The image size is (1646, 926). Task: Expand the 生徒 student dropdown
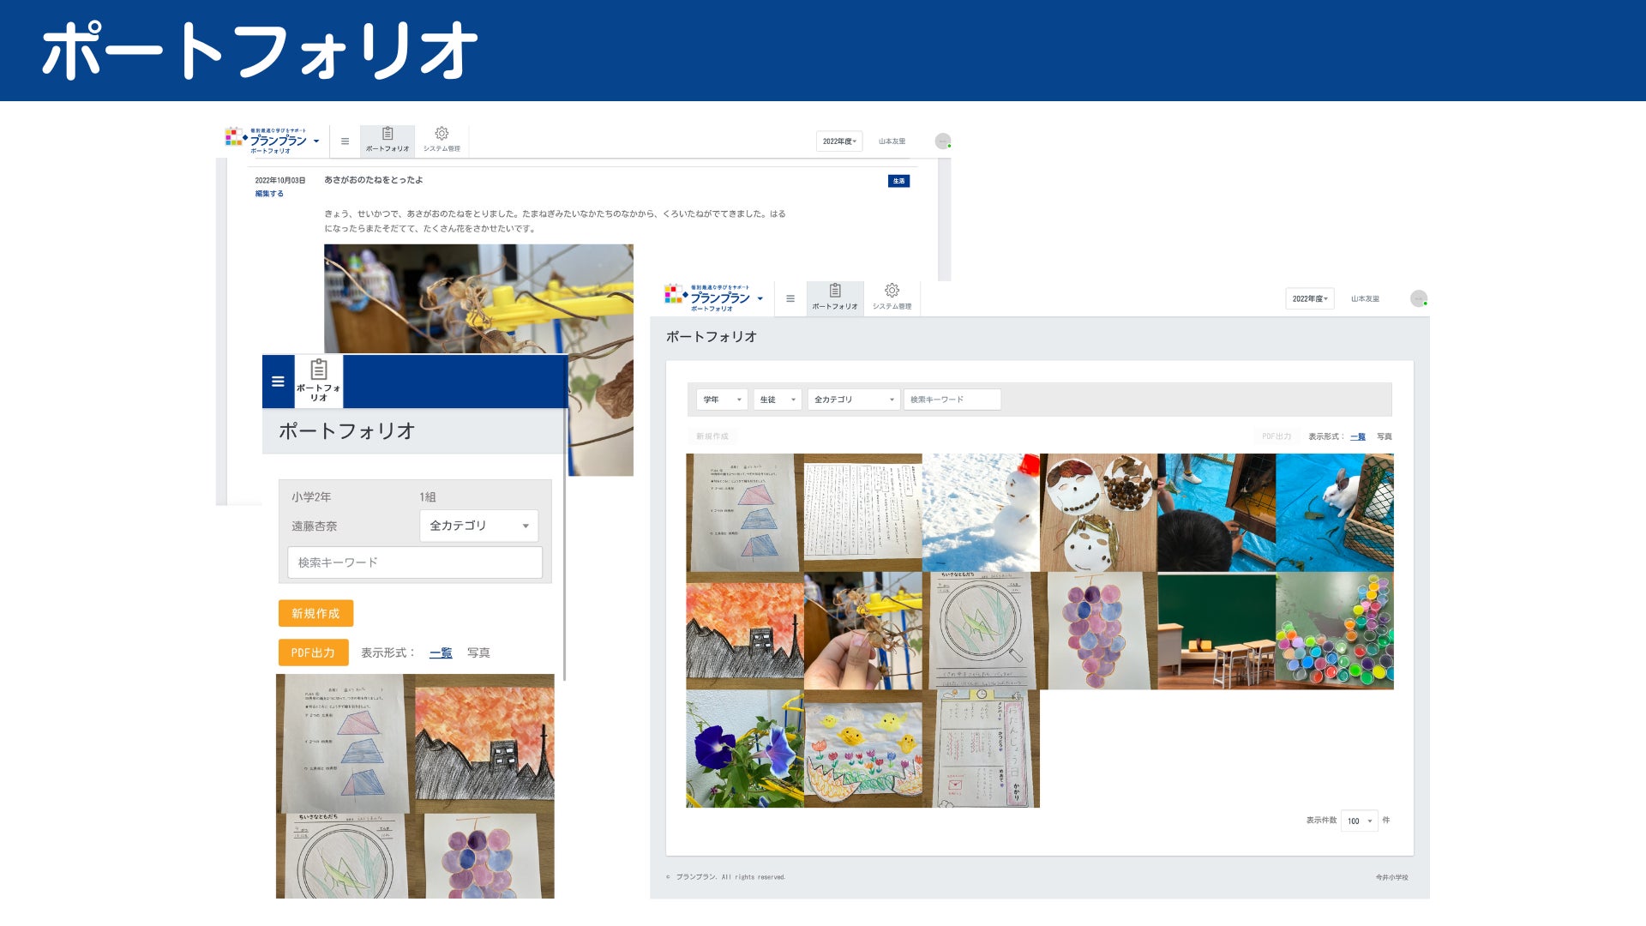pos(778,400)
